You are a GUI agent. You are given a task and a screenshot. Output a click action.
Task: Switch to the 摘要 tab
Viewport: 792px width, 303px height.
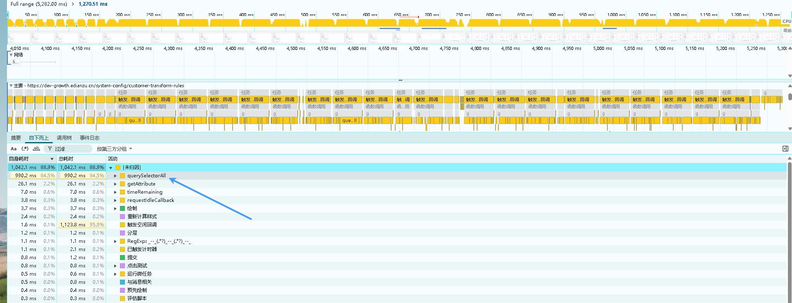[x=16, y=138]
